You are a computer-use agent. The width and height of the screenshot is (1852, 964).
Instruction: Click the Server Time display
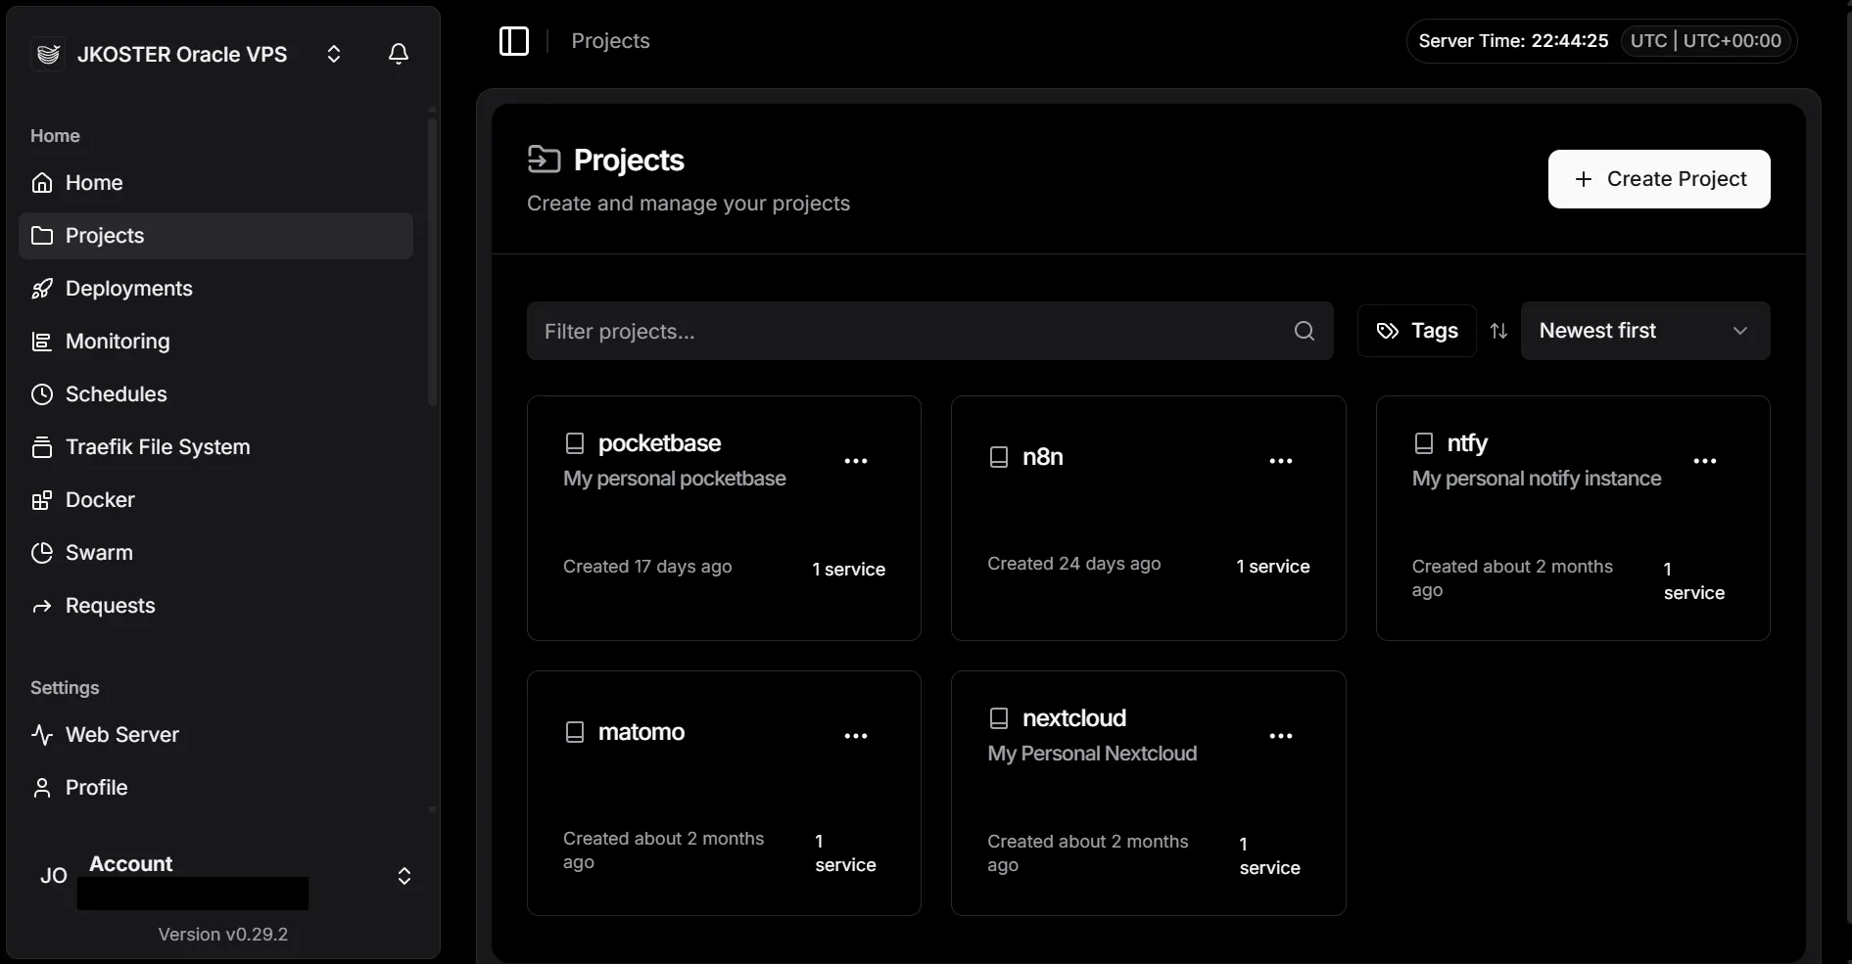pos(1513,41)
